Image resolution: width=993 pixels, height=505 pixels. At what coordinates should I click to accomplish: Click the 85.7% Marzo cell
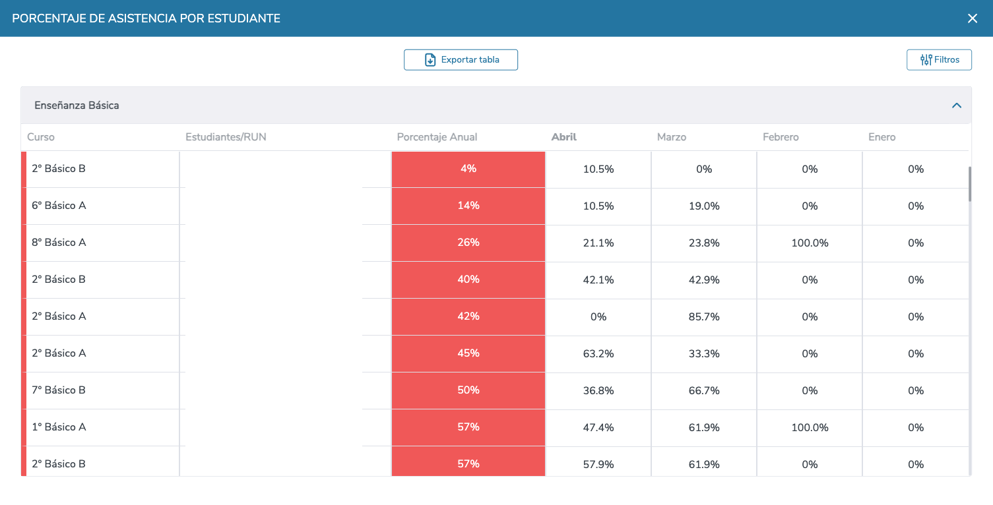coord(704,316)
